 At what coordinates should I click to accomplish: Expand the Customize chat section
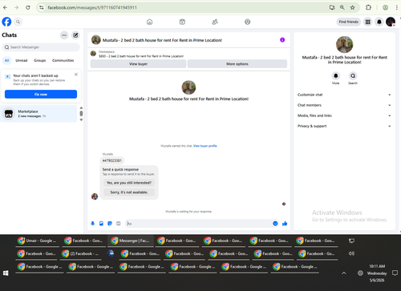pos(344,95)
